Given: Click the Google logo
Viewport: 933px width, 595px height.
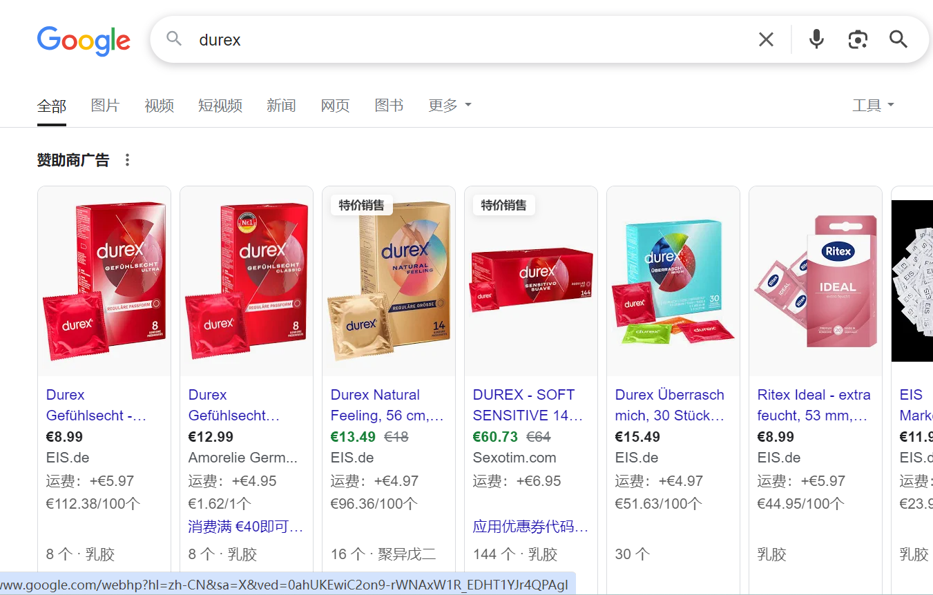Looking at the screenshot, I should (84, 41).
